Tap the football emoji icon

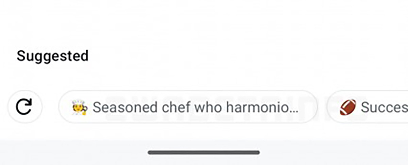(x=347, y=108)
